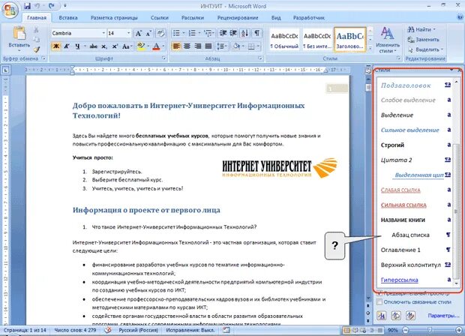Save document from quick access toolbar
Screen dimensions: 465x336
27,6
